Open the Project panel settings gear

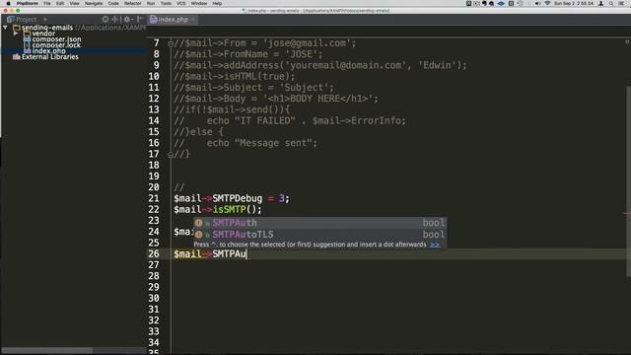click(127, 19)
